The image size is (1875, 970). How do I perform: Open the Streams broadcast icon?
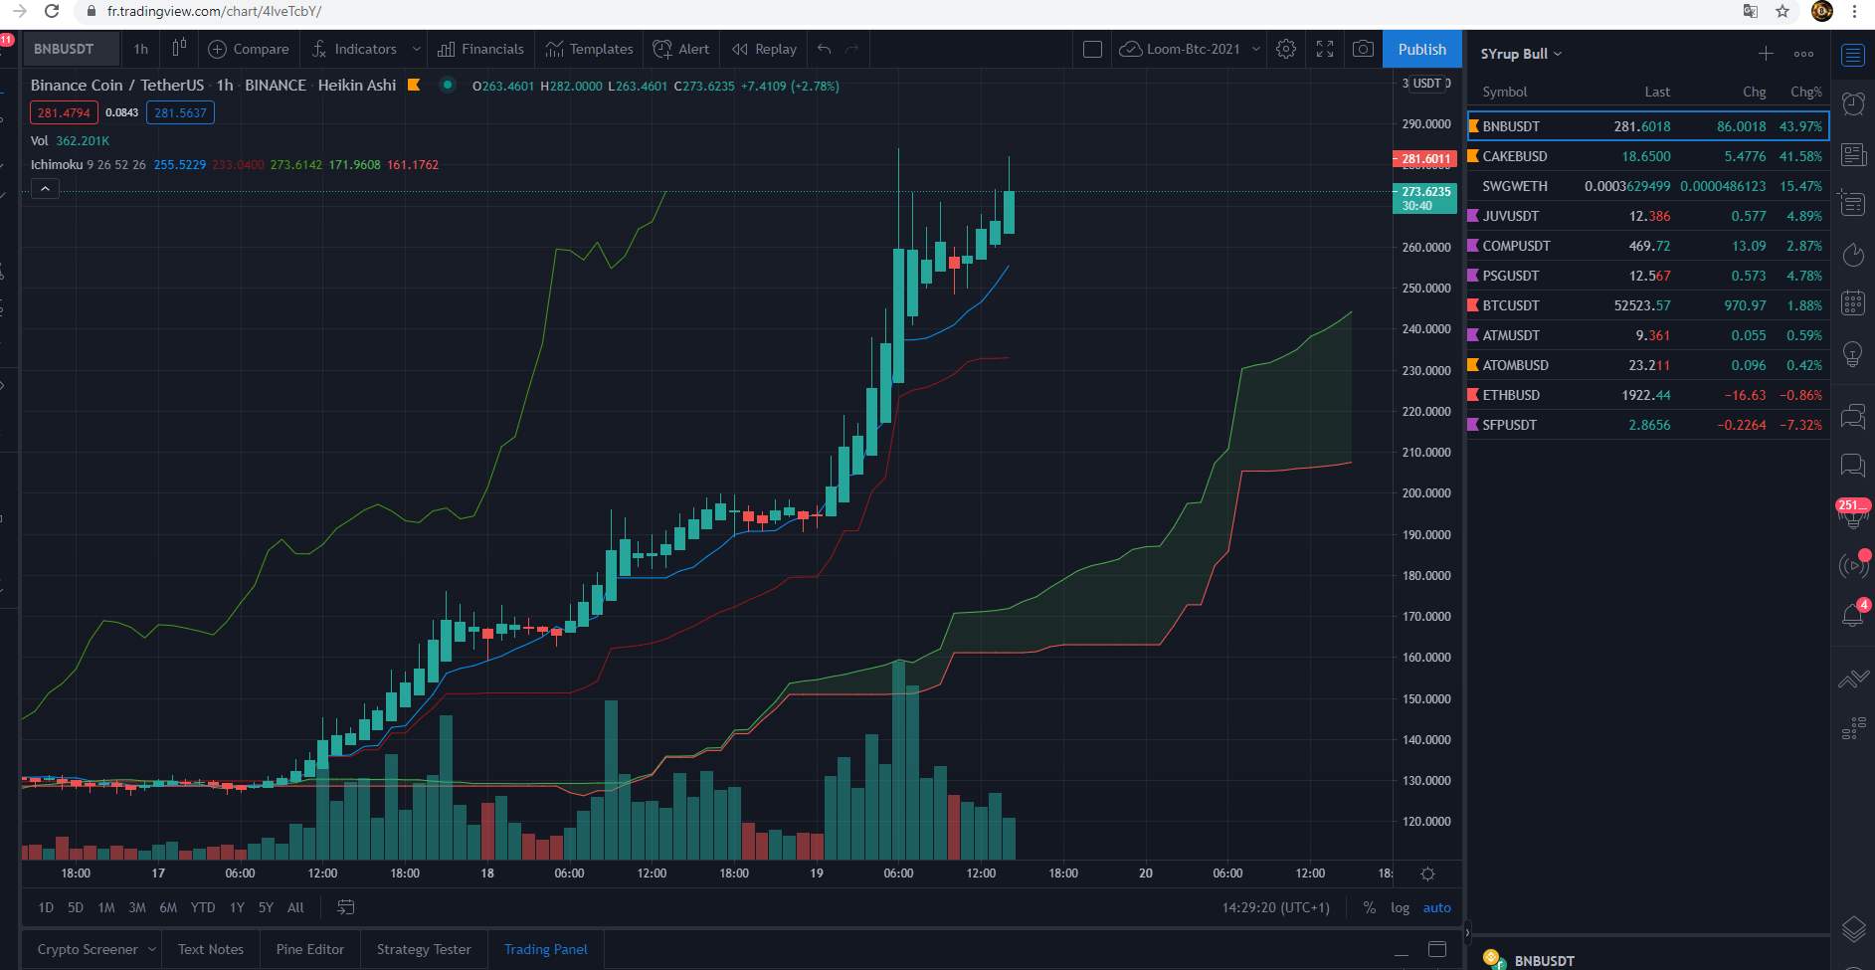click(x=1852, y=565)
